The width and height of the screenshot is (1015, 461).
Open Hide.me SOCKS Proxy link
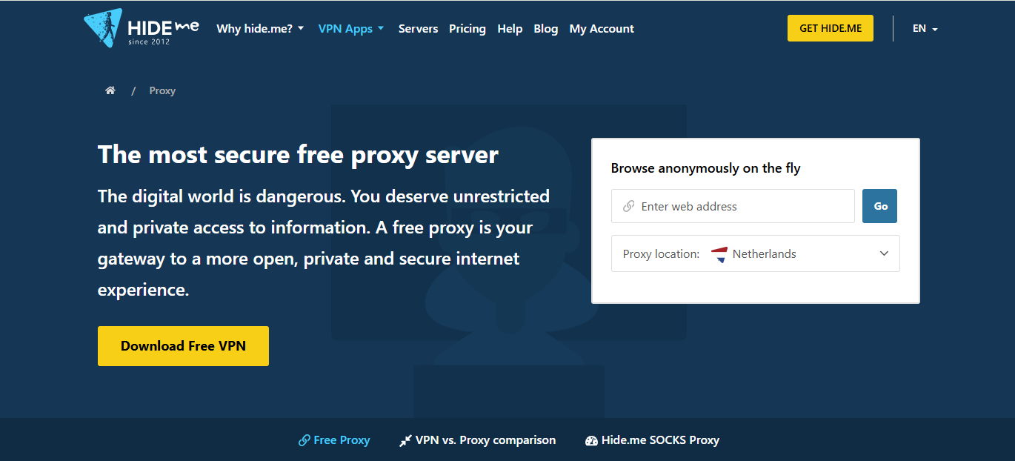pyautogui.click(x=652, y=440)
